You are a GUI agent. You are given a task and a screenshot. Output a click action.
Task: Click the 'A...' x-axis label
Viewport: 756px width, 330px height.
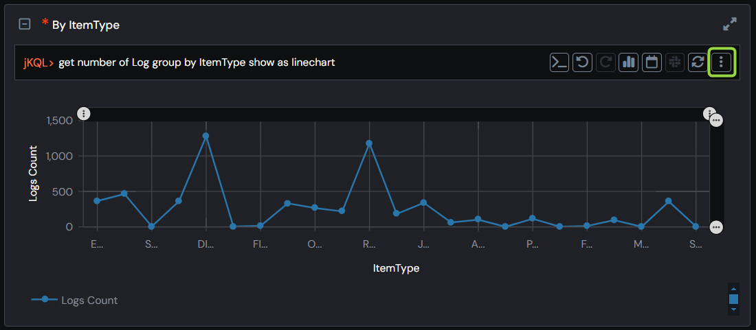click(x=478, y=244)
